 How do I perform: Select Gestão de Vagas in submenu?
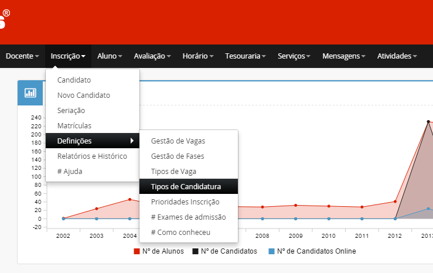point(178,141)
